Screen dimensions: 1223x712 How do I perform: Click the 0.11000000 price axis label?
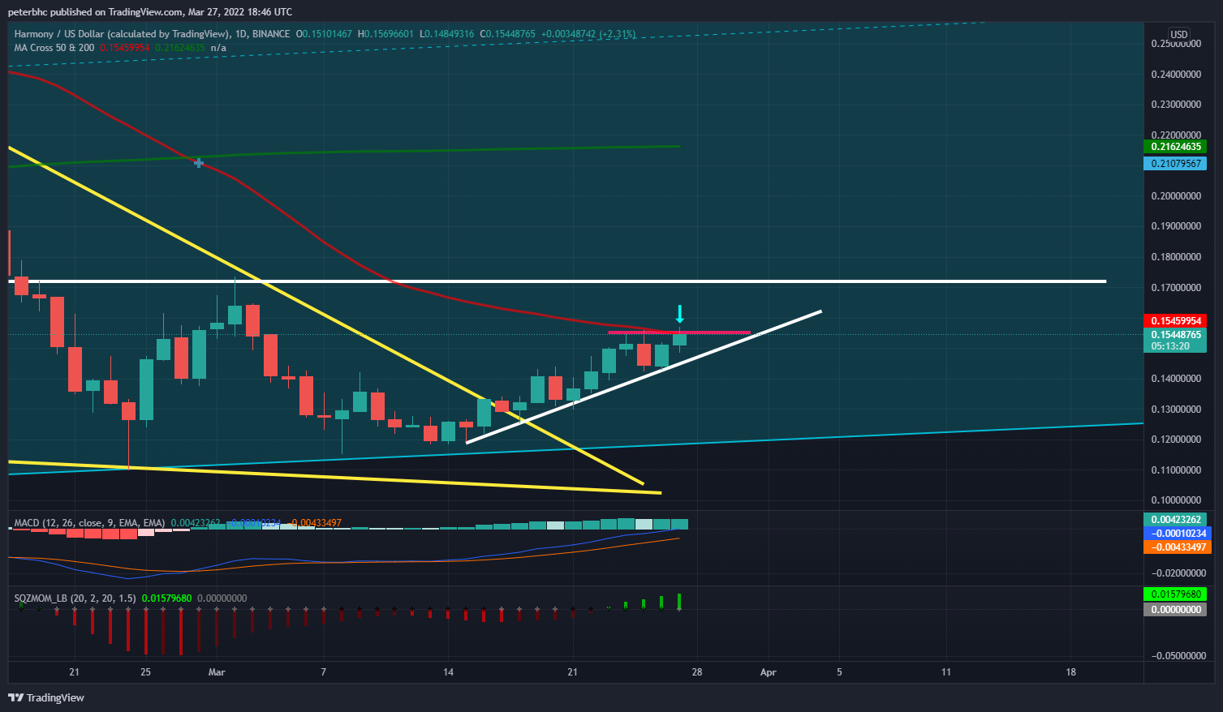1176,470
